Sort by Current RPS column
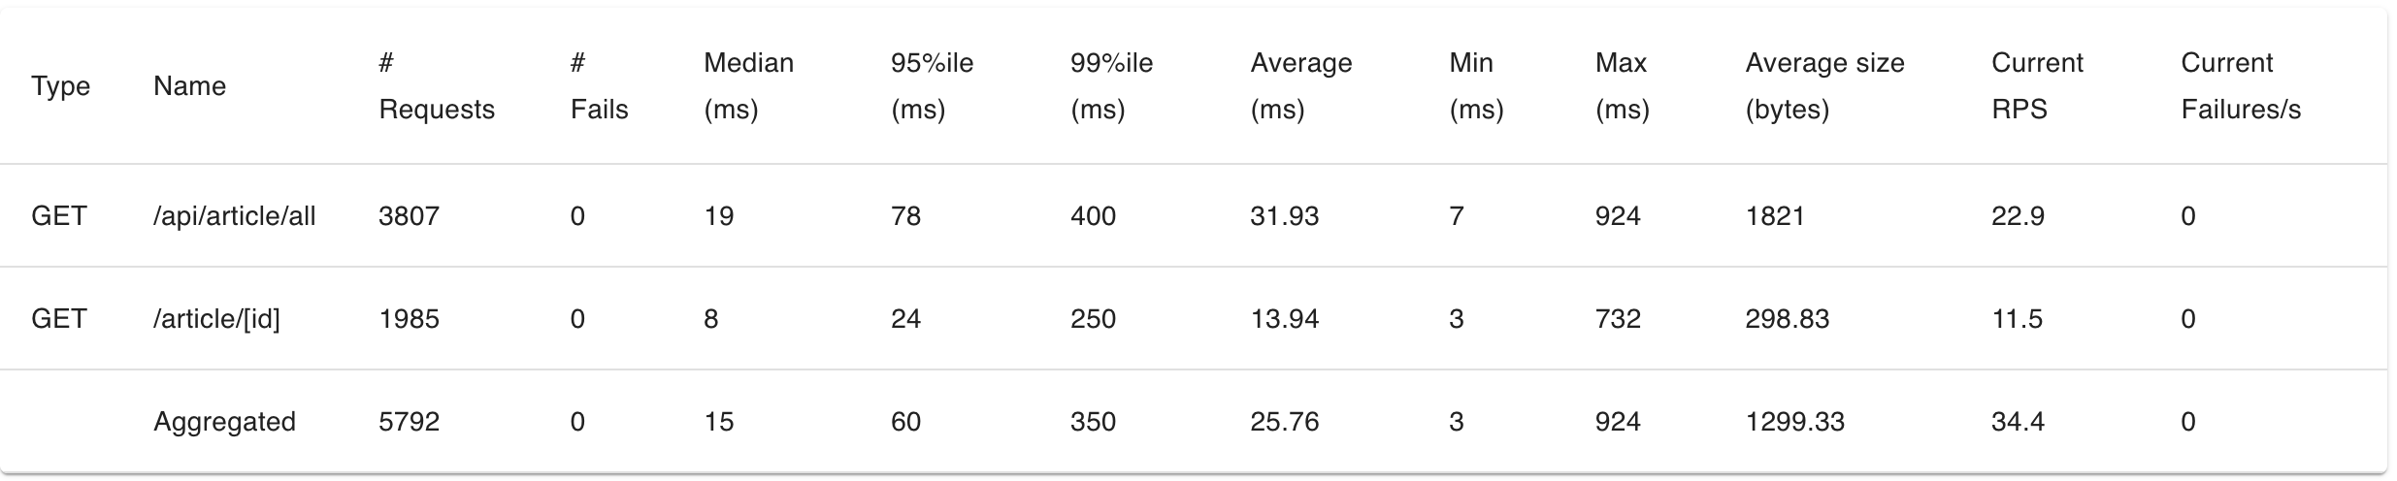Screen dimensions: 2397x481 point(2037,86)
